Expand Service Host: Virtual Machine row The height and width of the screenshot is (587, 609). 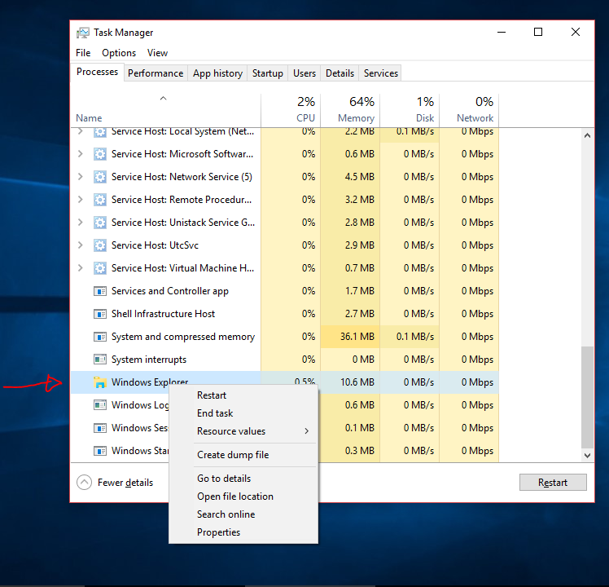[x=80, y=268]
